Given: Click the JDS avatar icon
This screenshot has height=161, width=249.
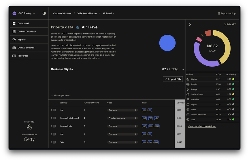Looking at the screenshot, I should coord(14,13).
